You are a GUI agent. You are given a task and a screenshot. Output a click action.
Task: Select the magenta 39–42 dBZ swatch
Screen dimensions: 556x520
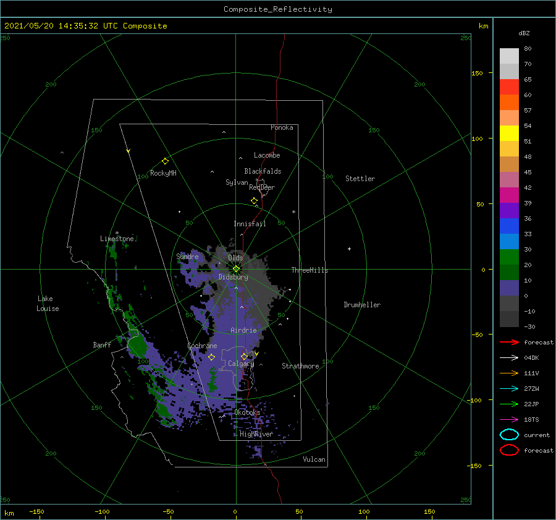coord(509,195)
